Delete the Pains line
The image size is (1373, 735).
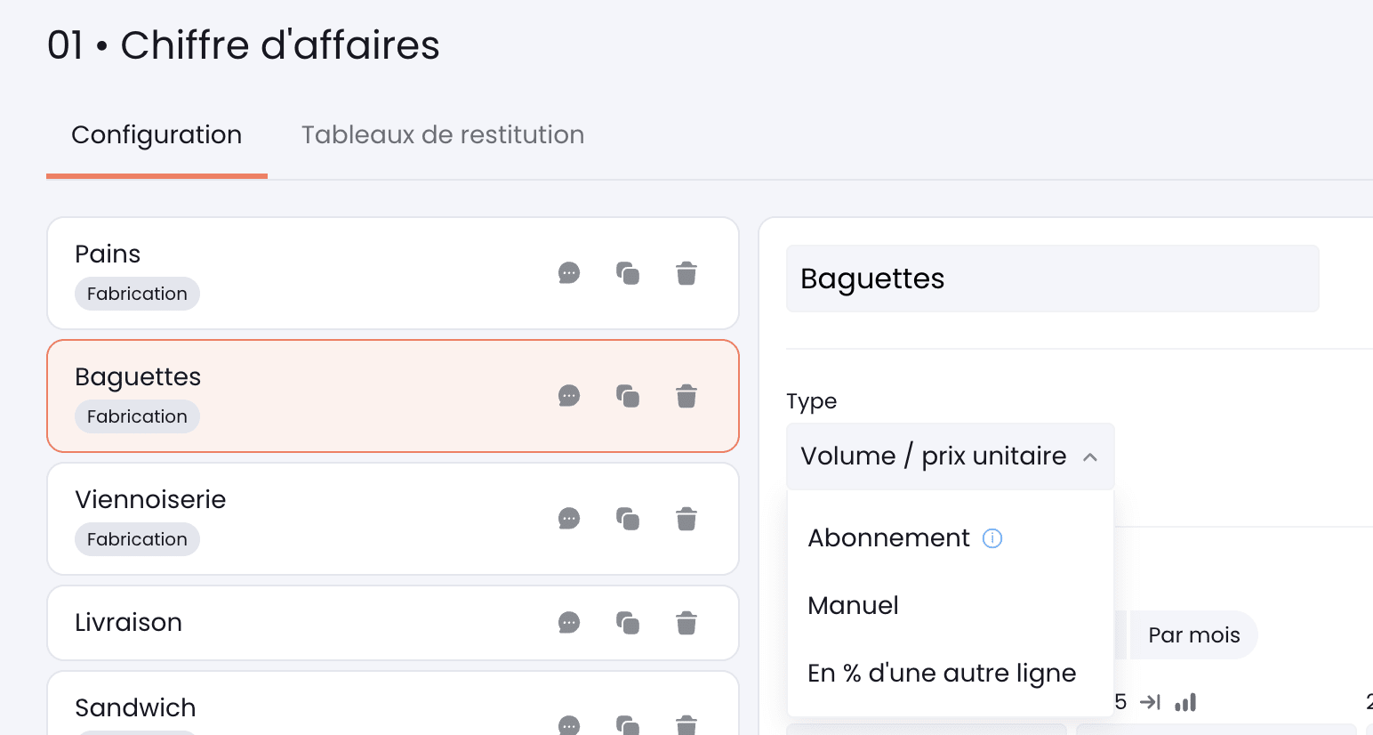pos(686,273)
